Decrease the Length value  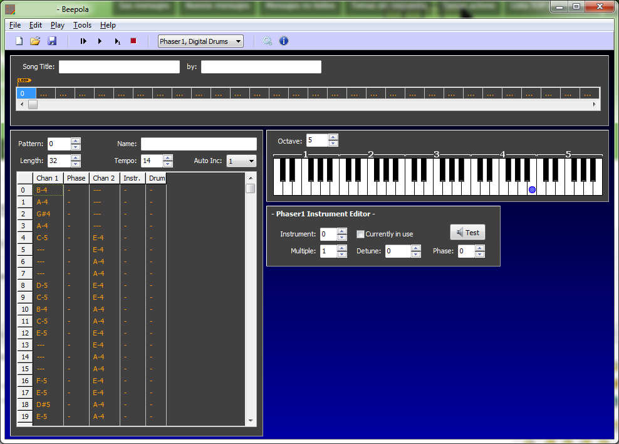(x=76, y=164)
